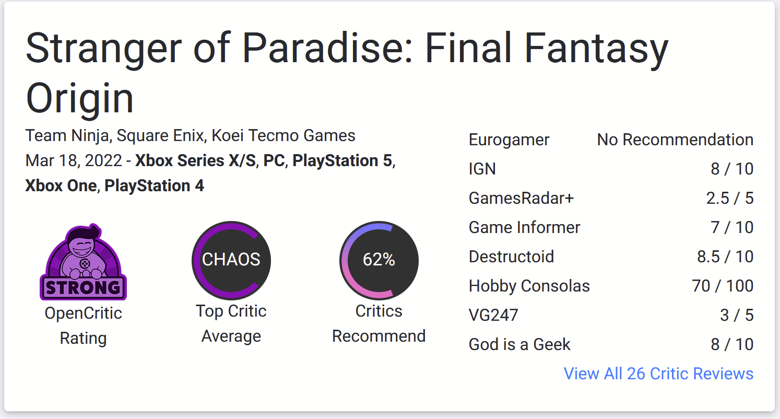Viewport: 780px width, 419px height.
Task: Open the God is a Geek review
Action: click(611, 345)
